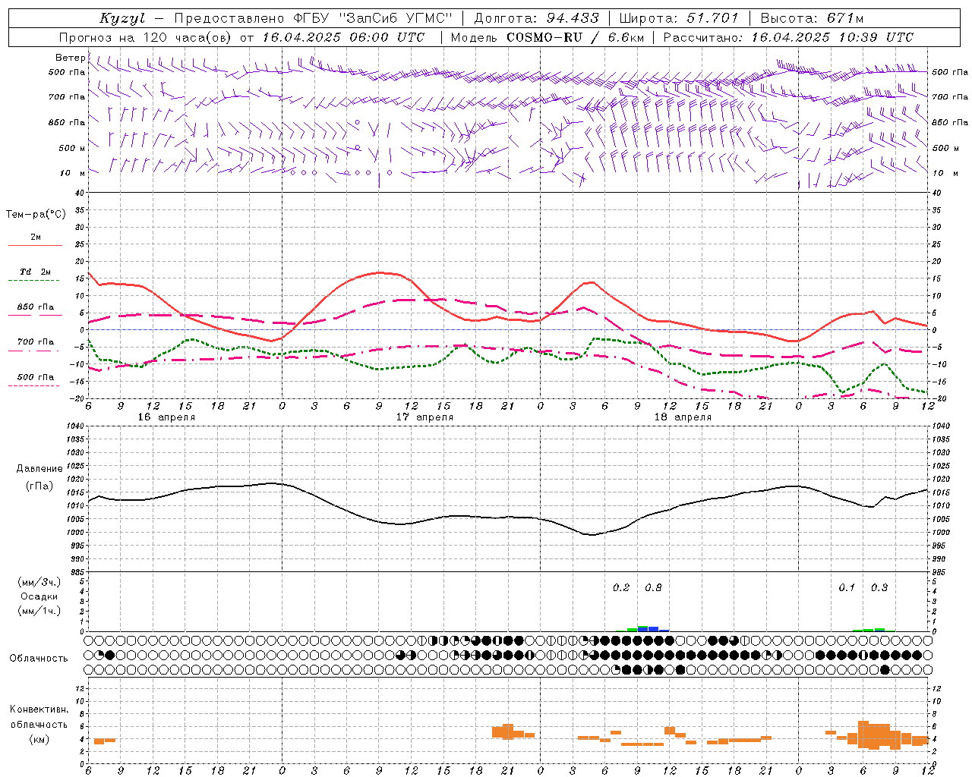Click the blue precipitation bar on 18 April
Screen dimensions: 972x777
653,629
